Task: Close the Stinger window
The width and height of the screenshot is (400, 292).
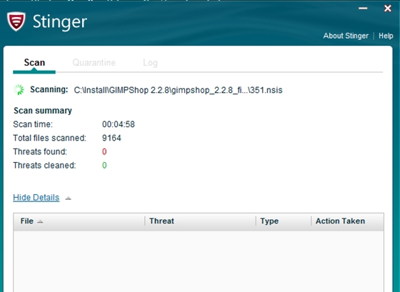Action: (387, 9)
